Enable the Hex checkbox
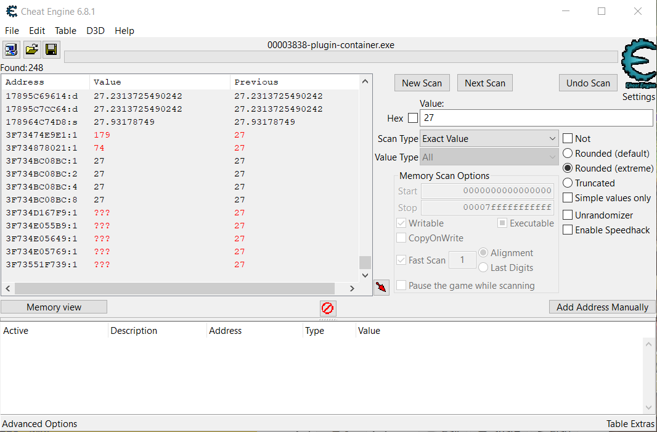The image size is (657, 432). (413, 118)
